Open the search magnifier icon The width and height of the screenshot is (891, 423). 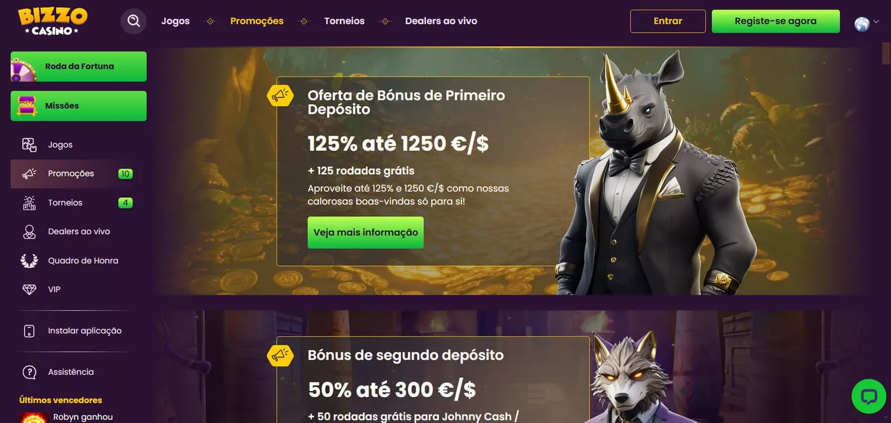click(x=134, y=21)
